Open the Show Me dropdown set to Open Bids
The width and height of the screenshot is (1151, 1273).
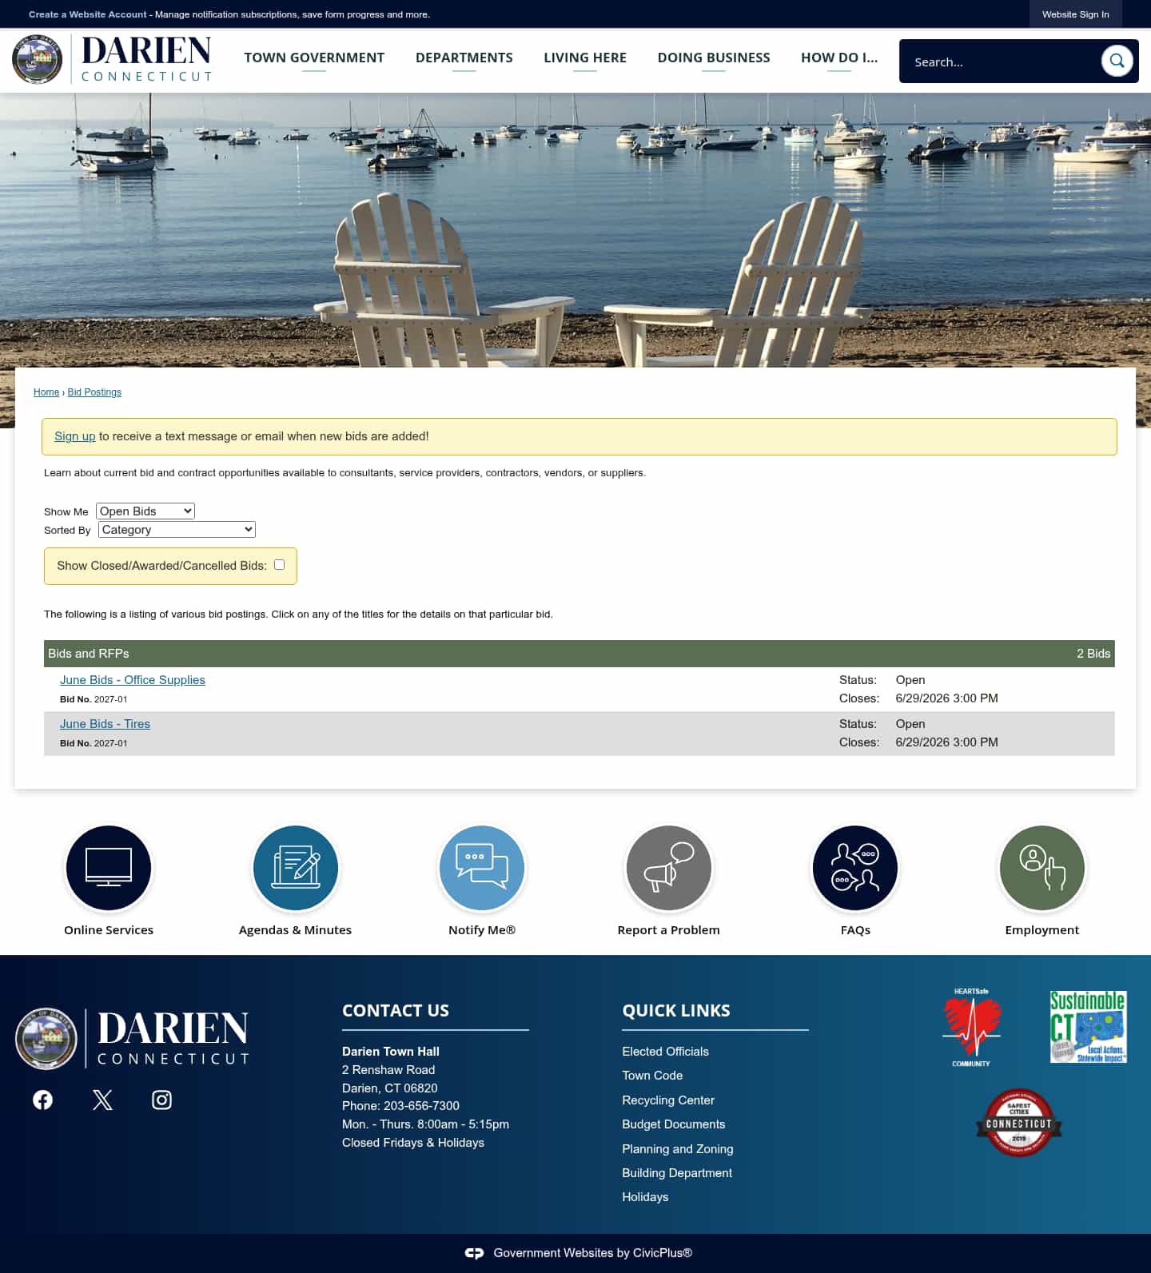[145, 511]
